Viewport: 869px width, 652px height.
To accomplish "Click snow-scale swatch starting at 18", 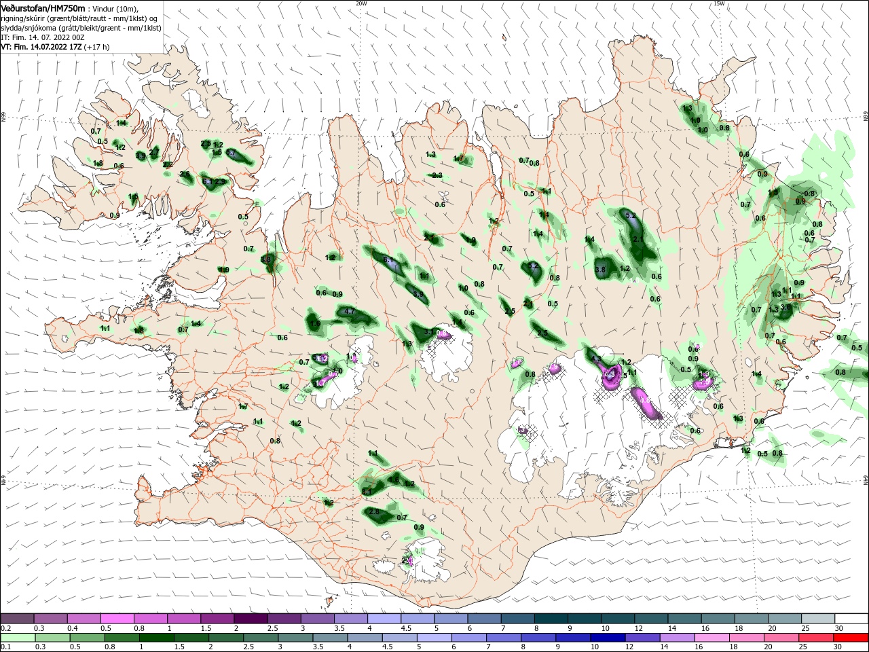I will click(752, 619).
